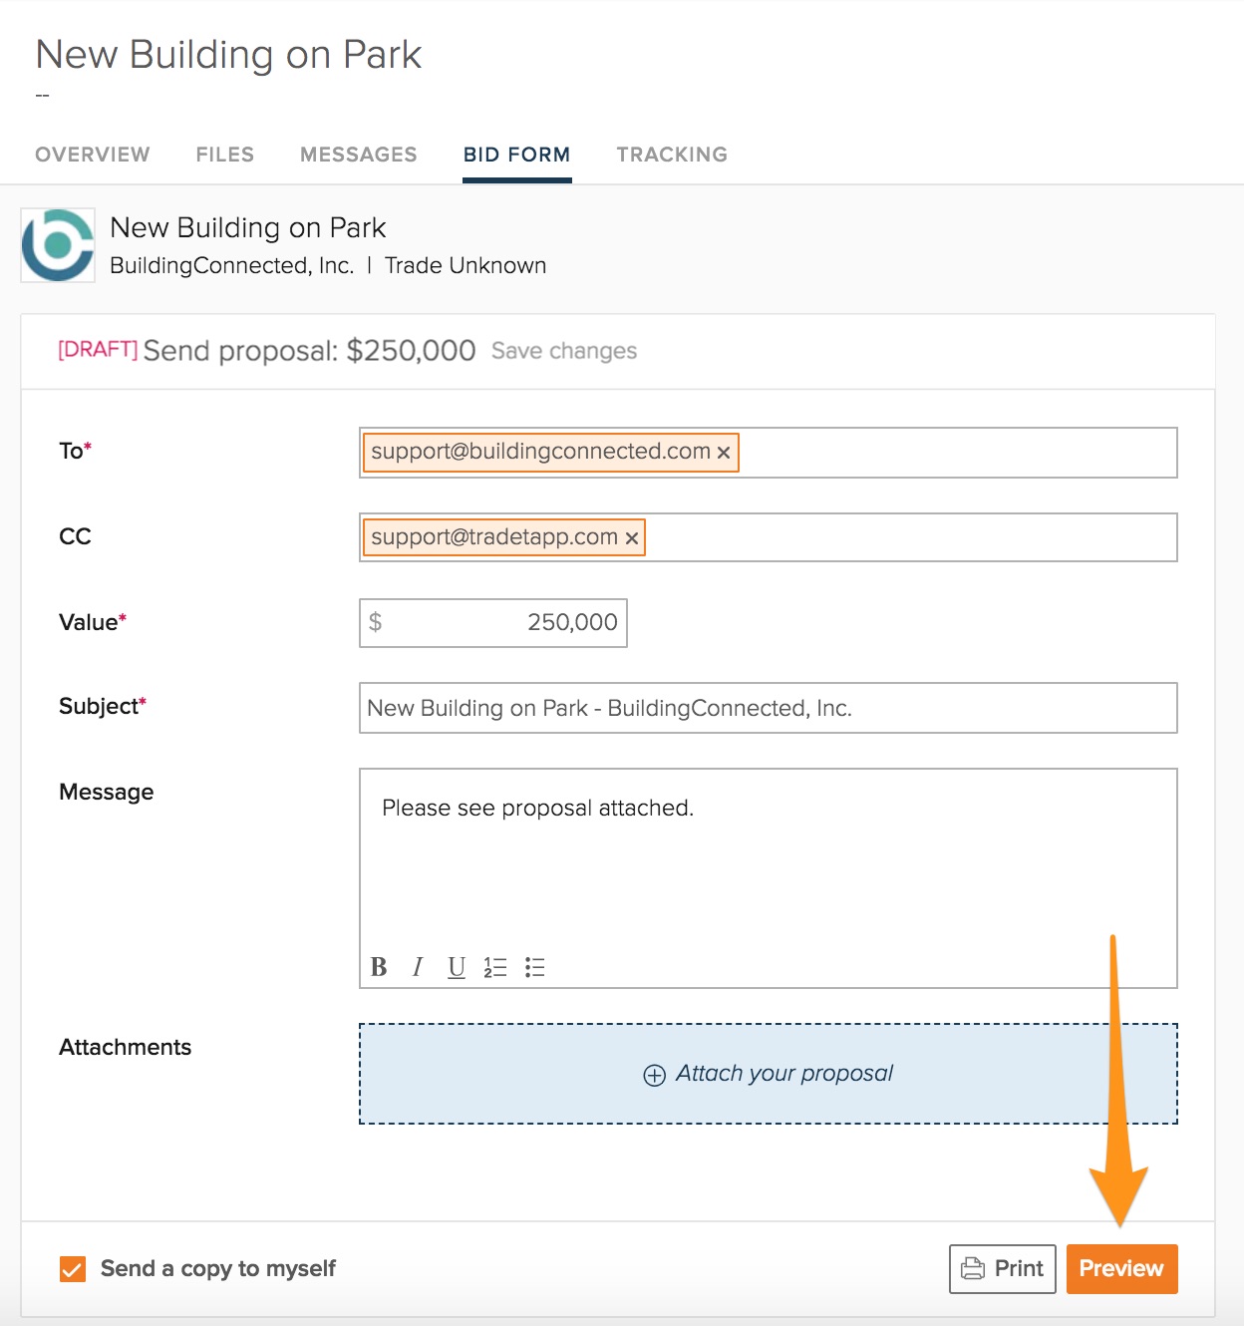1244x1326 pixels.
Task: Click the Save changes link
Action: (564, 351)
